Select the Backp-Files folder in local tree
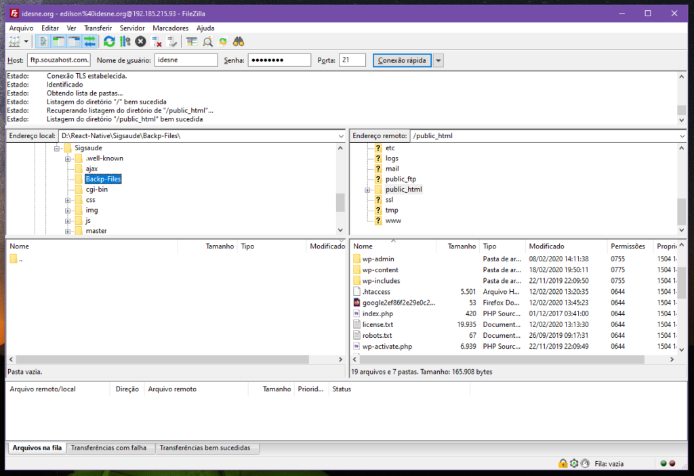Image resolution: width=694 pixels, height=476 pixels. click(103, 179)
